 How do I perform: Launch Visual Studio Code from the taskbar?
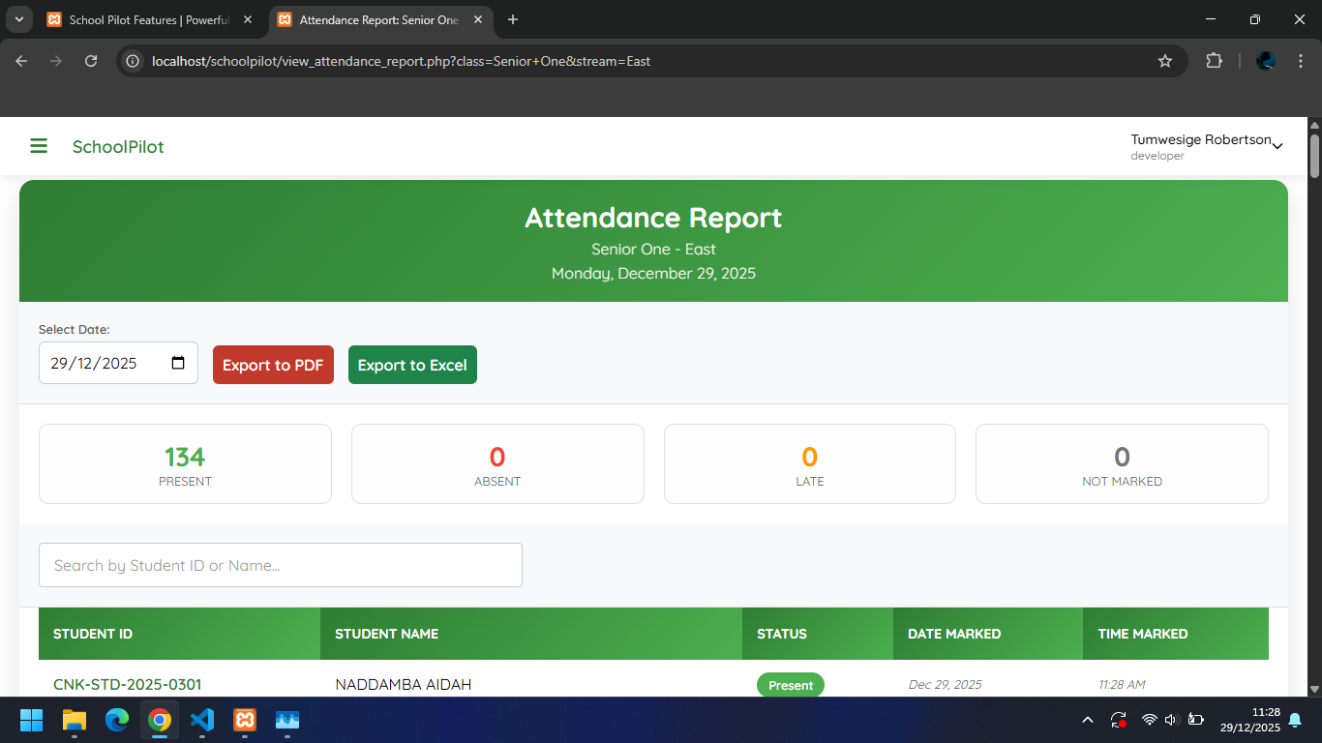201,720
